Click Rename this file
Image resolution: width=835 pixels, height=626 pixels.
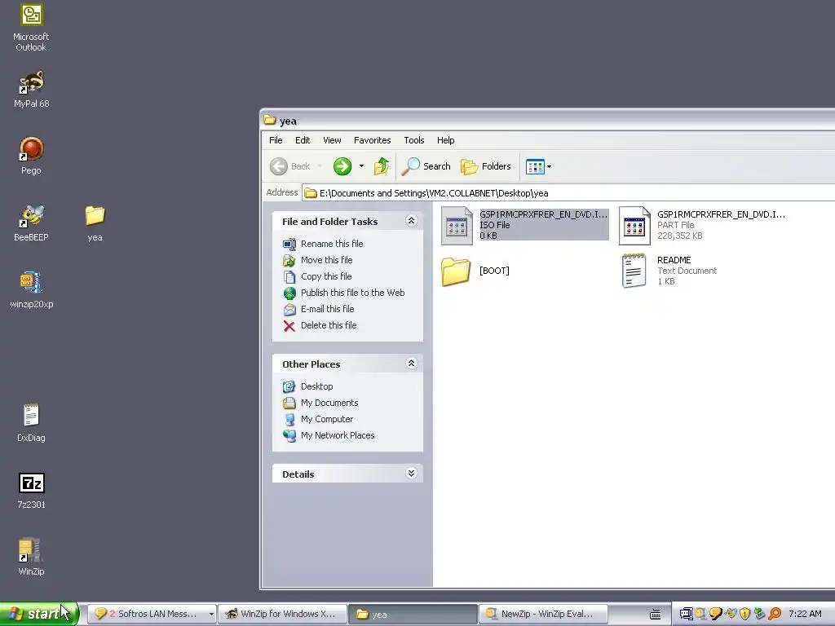click(323, 244)
